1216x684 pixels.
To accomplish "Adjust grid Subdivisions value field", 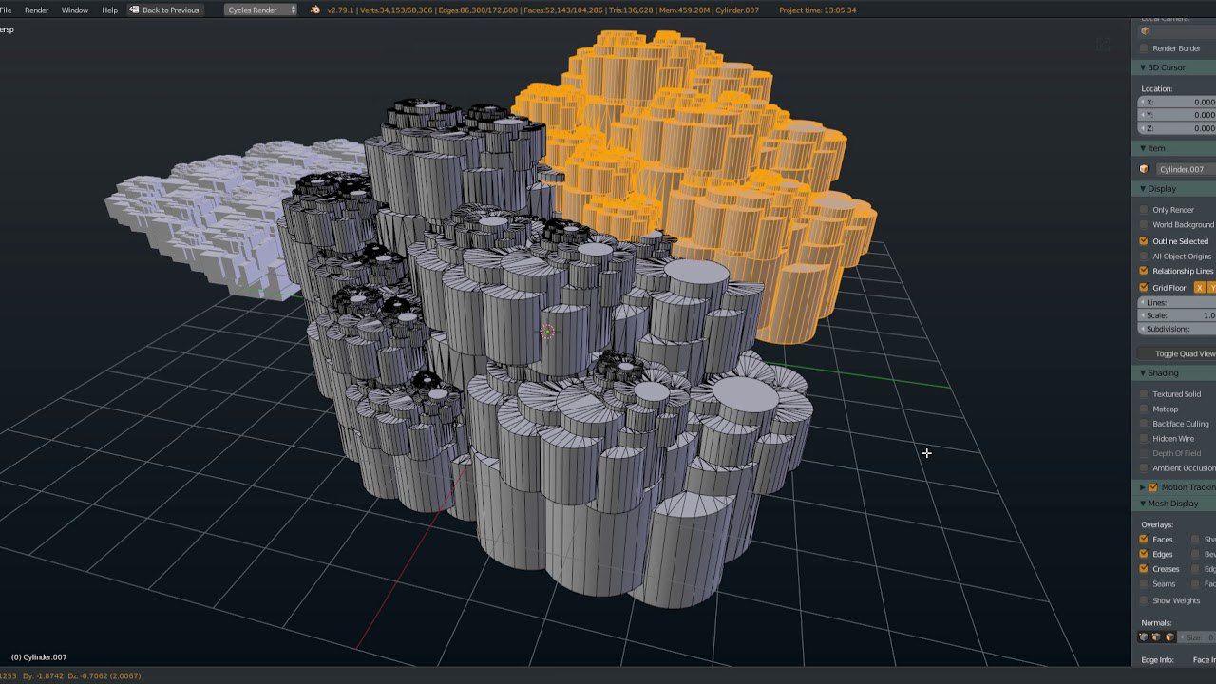I will click(x=1178, y=329).
